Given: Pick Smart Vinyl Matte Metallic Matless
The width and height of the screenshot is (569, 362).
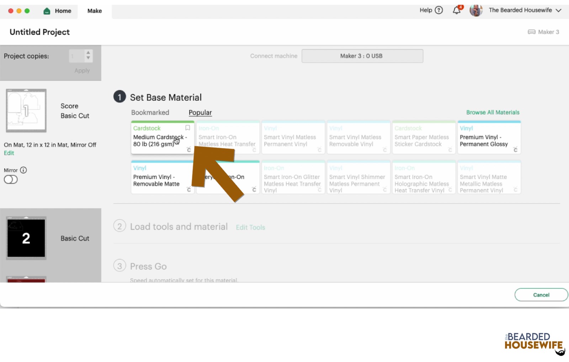Looking at the screenshot, I should click(x=489, y=177).
